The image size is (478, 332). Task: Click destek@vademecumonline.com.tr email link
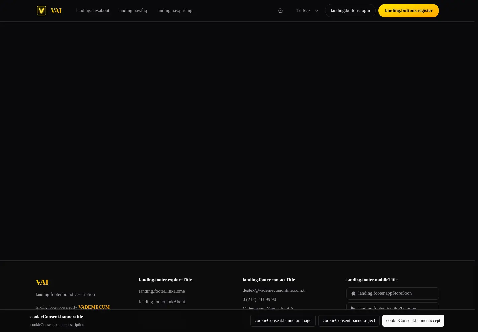[x=274, y=290]
